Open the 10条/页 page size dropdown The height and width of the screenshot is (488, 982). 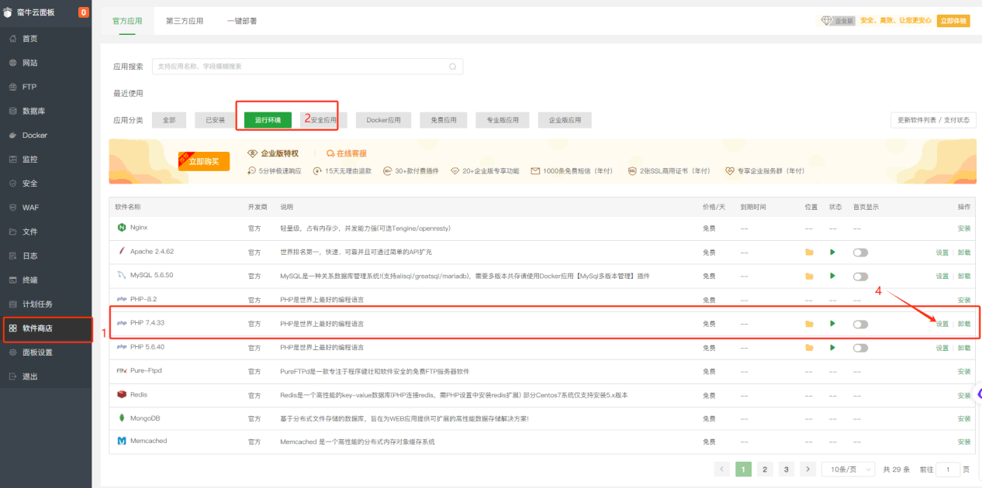pyautogui.click(x=848, y=469)
